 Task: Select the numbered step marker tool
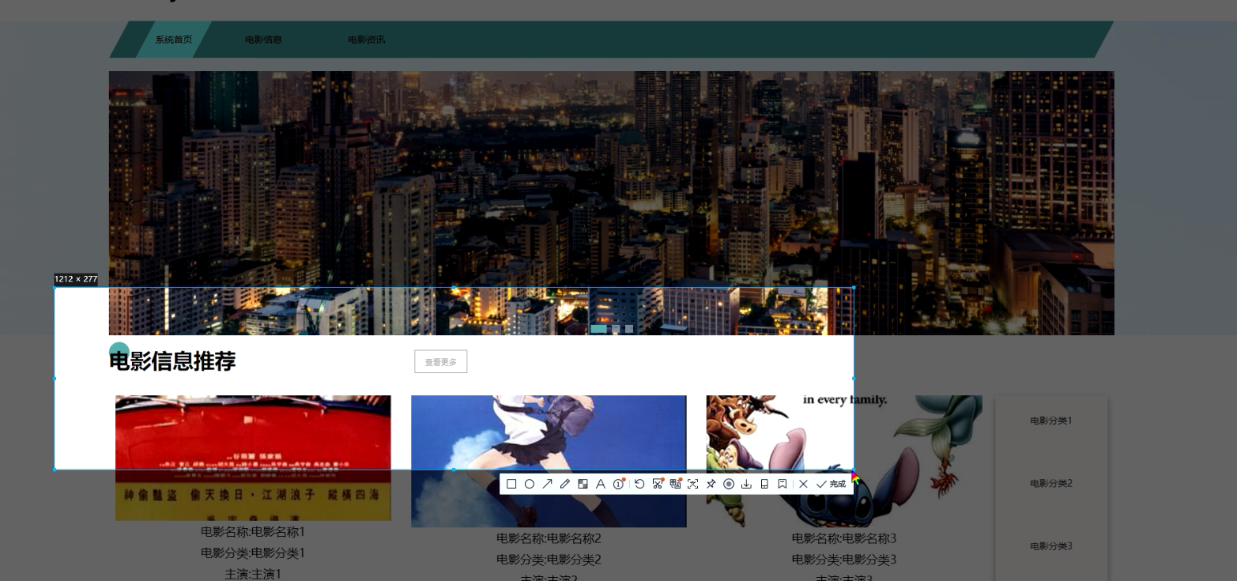(x=619, y=484)
